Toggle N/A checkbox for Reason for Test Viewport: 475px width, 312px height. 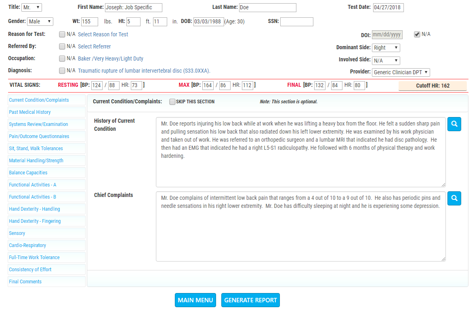[62, 34]
